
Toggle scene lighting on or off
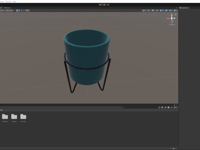coord(152,10)
